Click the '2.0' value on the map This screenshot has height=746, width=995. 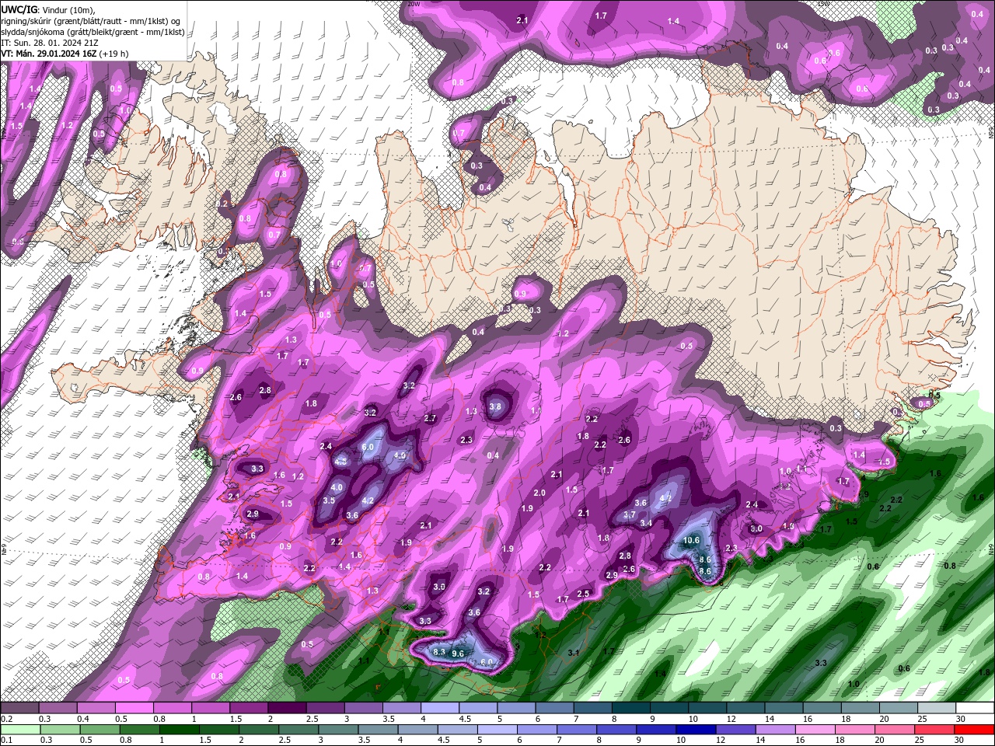tap(539, 493)
